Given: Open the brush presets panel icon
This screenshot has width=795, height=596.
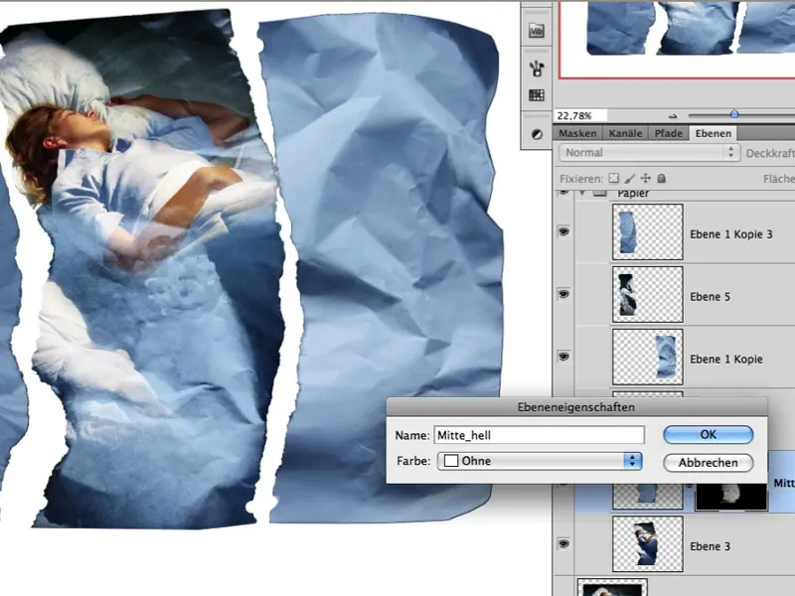Looking at the screenshot, I should coord(537,68).
